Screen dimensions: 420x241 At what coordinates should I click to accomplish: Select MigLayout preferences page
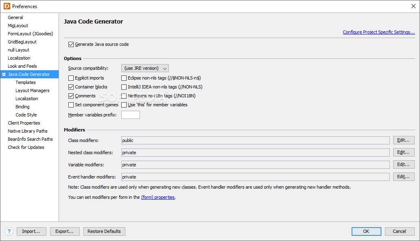[17, 26]
